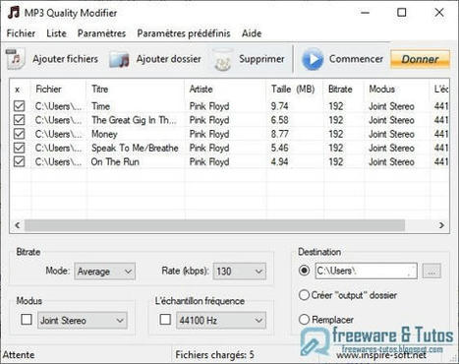Select Créer "output" dossier radio option

304,295
